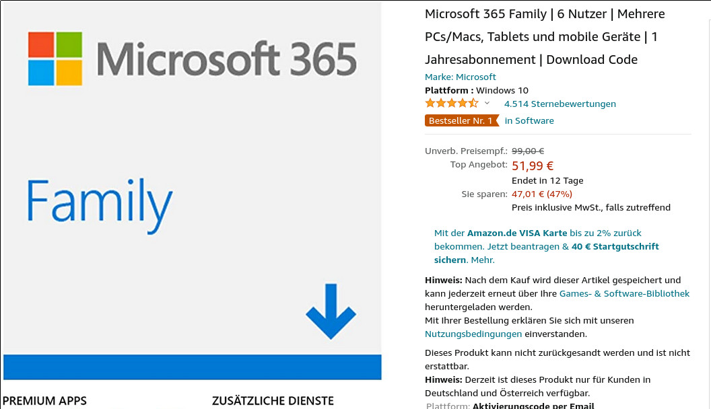Open the 4.514 Sternebewertungen link

coord(560,104)
